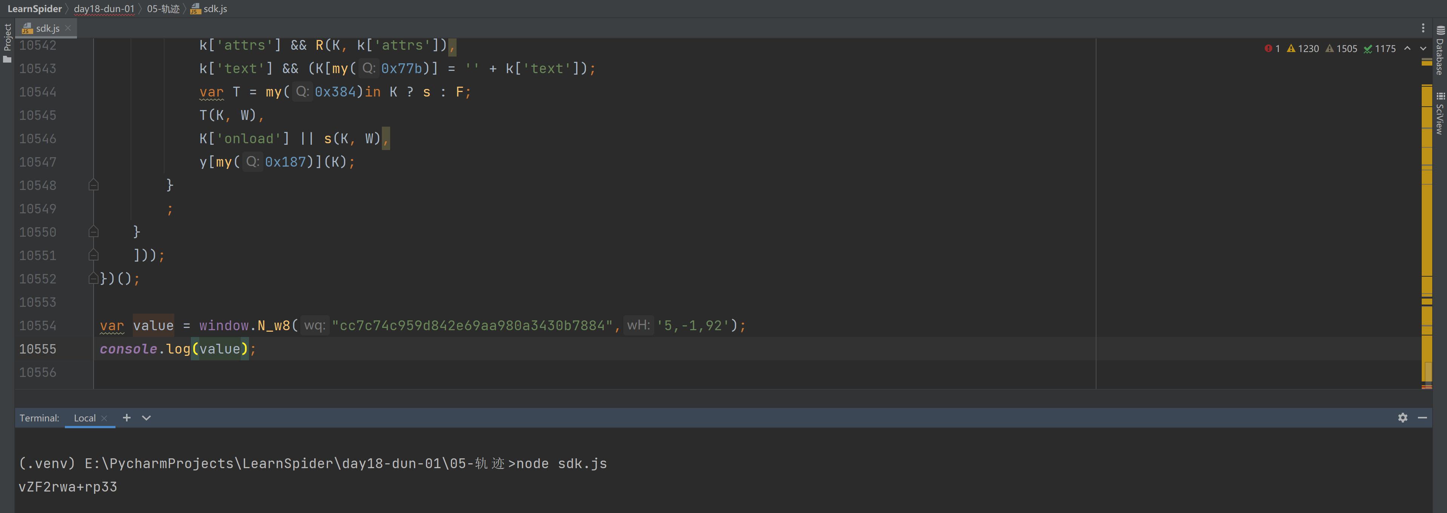1447x513 pixels.
Task: Click 'onload' string on line 10546
Action: pyautogui.click(x=248, y=139)
